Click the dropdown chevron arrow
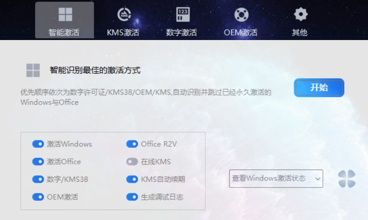Image resolution: width=368 pixels, height=220 pixels. (x=318, y=179)
